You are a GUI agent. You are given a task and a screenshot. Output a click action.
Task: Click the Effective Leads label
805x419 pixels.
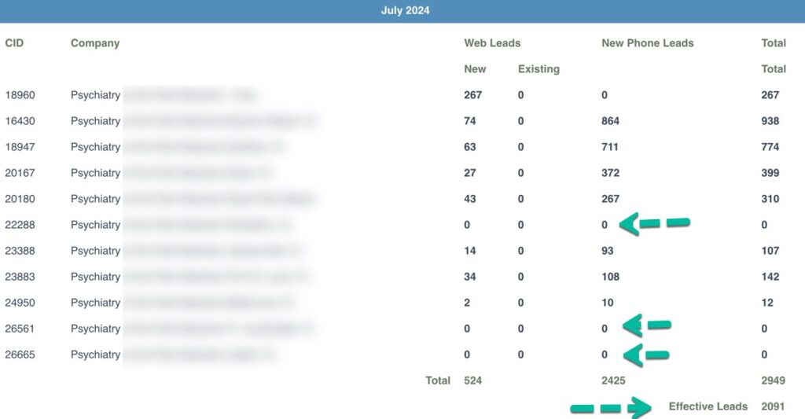(x=708, y=406)
